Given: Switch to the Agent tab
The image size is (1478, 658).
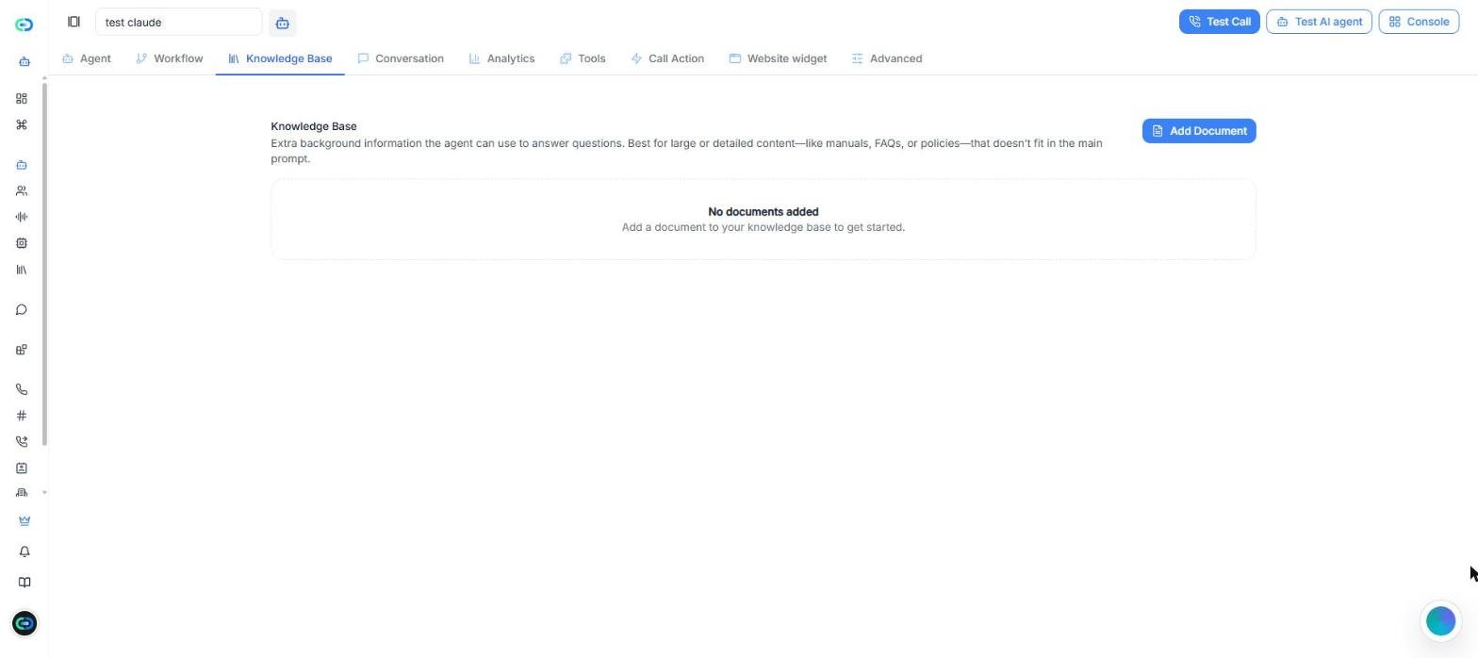Looking at the screenshot, I should [87, 58].
